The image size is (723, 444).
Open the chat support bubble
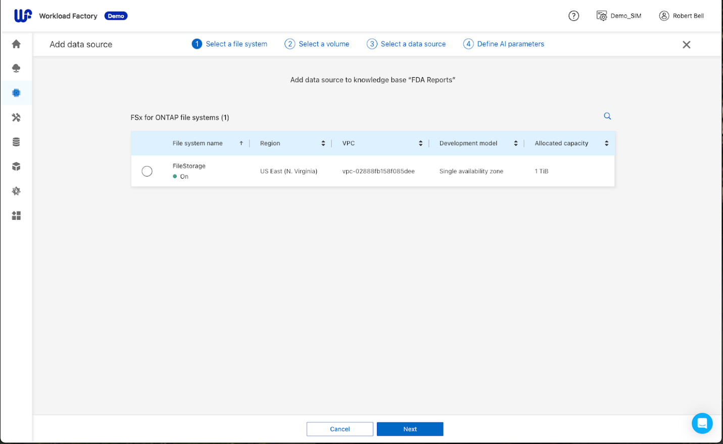click(x=702, y=423)
